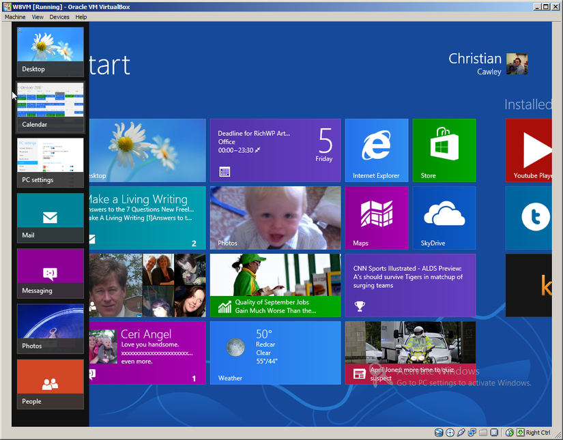Select the Desktop tile in the sidebar
This screenshot has height=440, width=563.
point(50,50)
